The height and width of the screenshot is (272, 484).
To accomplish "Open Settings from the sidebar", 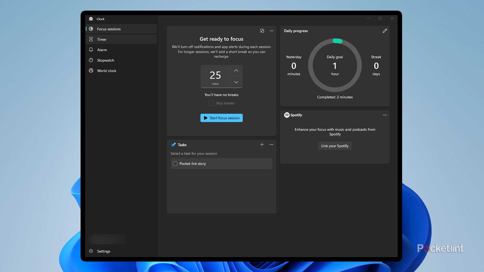I will [x=103, y=251].
